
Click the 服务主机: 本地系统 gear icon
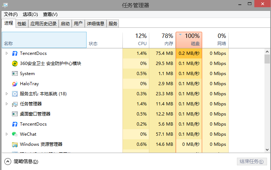pos(15,94)
